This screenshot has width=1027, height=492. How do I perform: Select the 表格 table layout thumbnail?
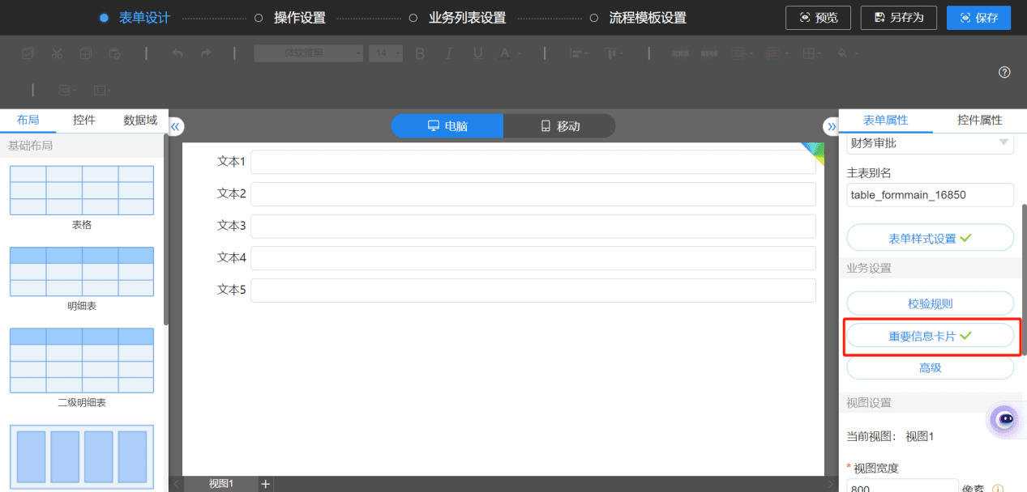[81, 190]
